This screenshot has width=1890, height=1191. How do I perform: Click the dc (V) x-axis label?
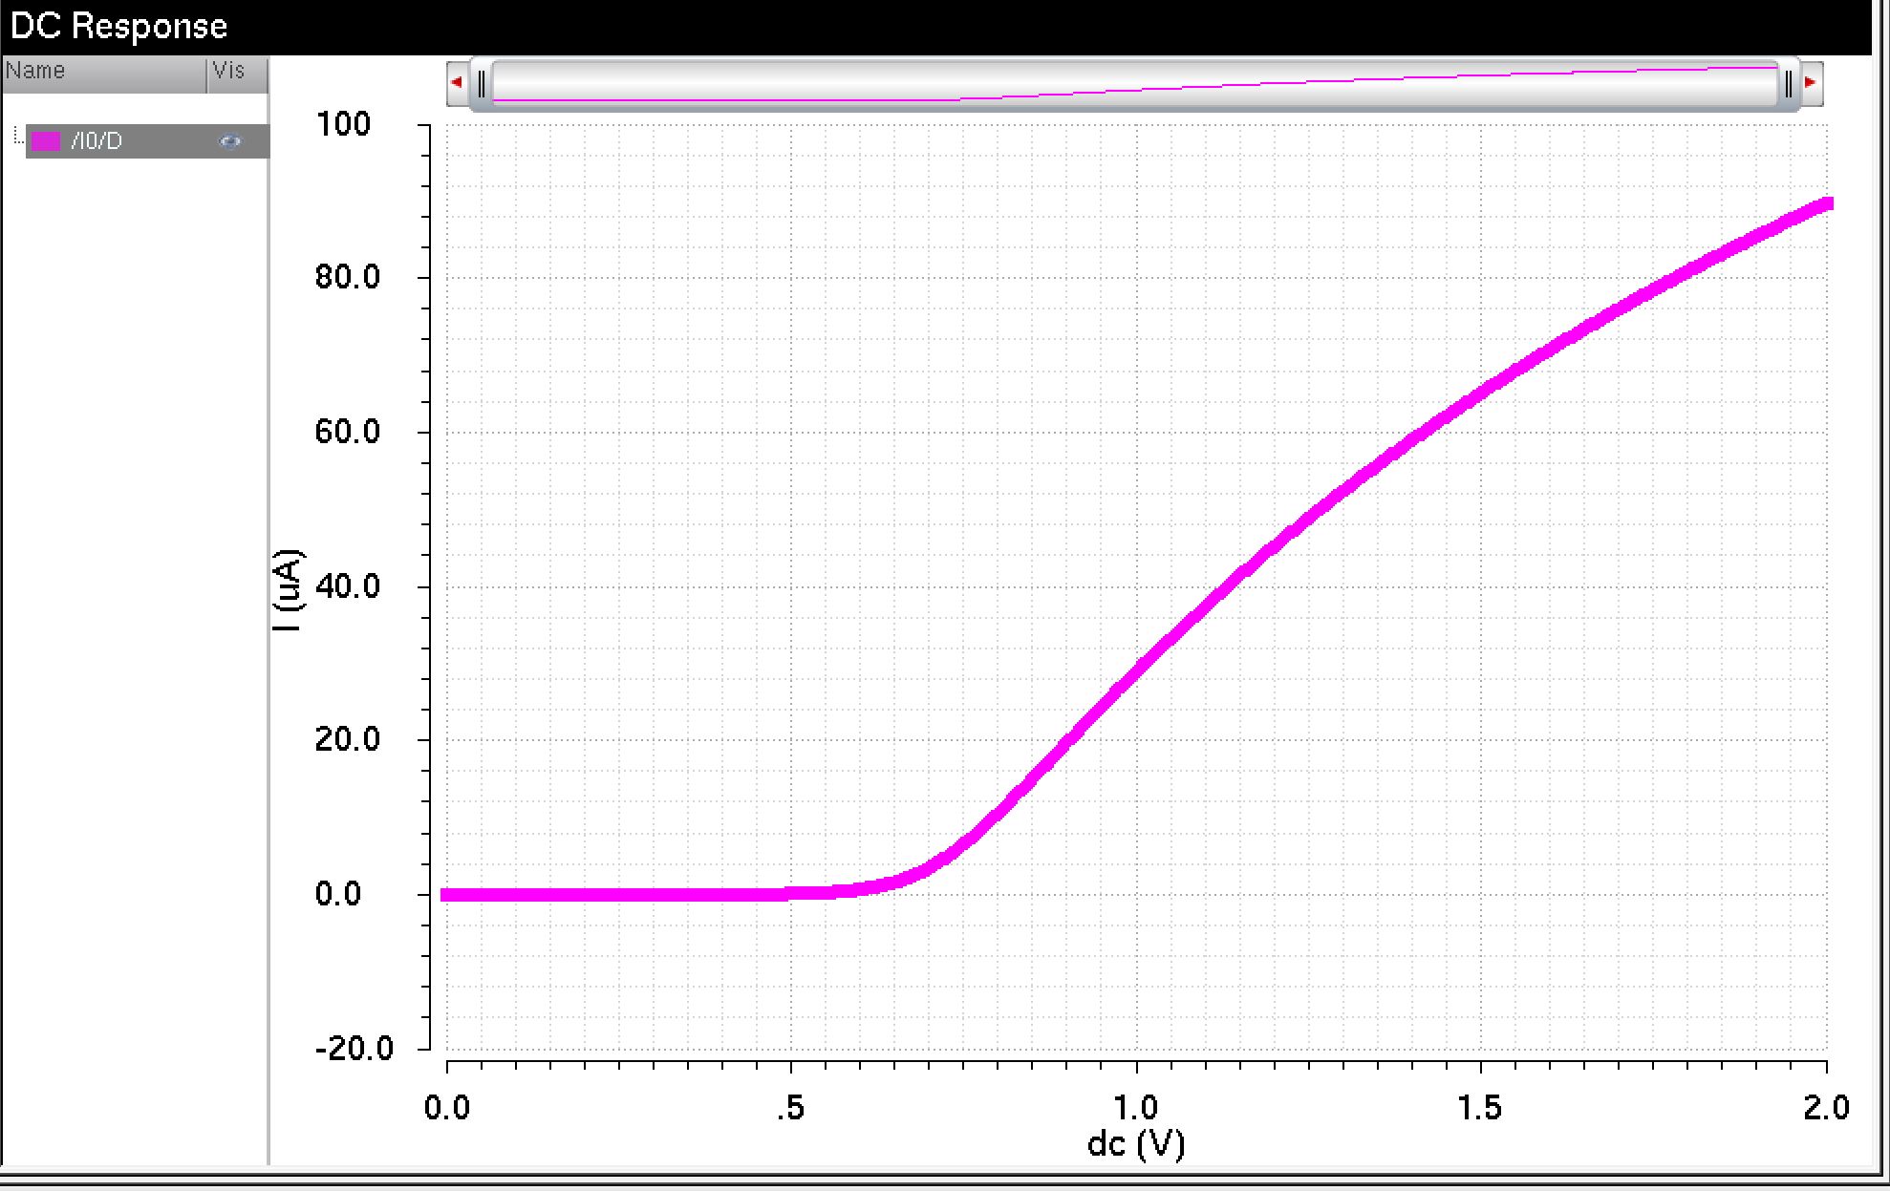1136,1143
